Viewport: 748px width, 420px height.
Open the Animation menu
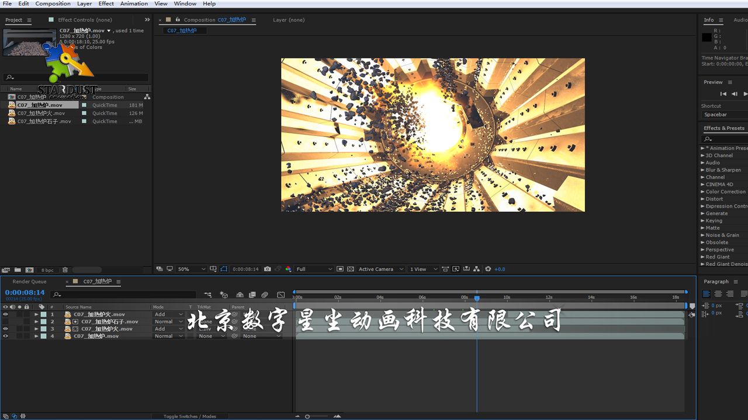point(134,3)
